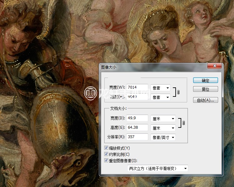
Task: Click the 分辨率(R) input field
Action: (x=137, y=137)
